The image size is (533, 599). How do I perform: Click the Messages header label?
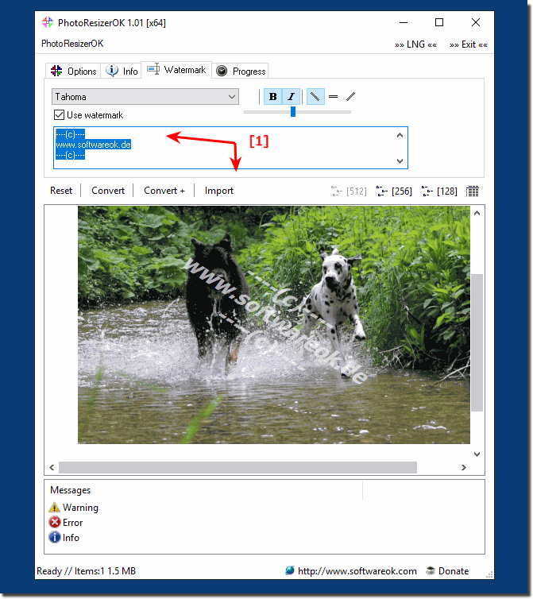coord(71,489)
